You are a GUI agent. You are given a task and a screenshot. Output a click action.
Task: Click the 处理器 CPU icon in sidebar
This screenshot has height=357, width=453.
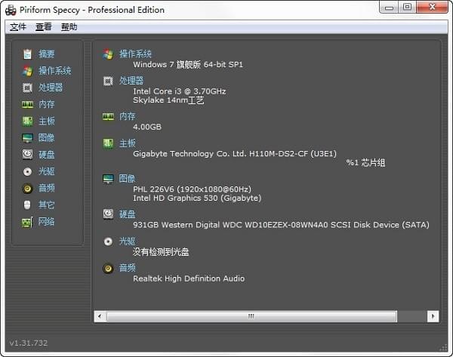tap(27, 88)
